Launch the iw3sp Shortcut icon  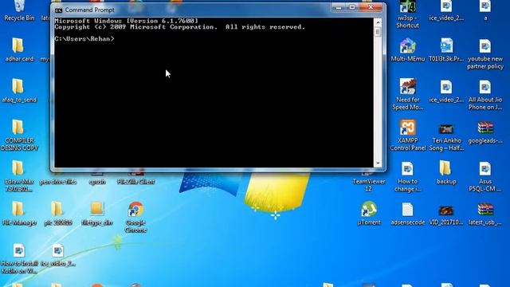click(407, 14)
